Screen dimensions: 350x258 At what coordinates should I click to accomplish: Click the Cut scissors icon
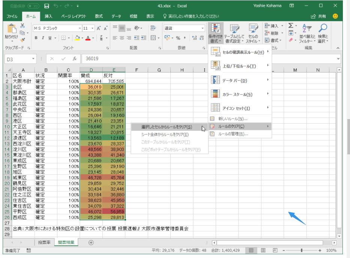[x=23, y=26]
